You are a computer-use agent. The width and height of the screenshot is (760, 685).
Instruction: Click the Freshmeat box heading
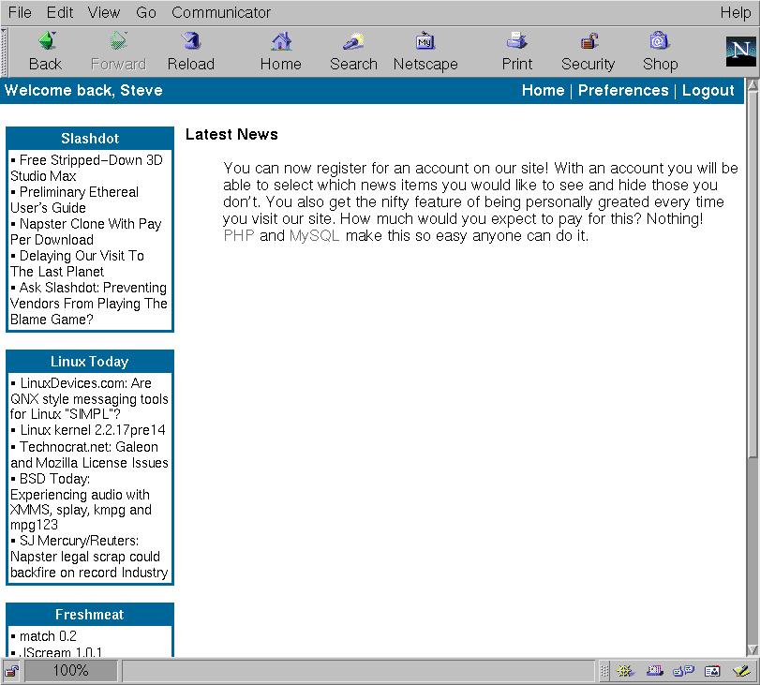click(x=90, y=615)
